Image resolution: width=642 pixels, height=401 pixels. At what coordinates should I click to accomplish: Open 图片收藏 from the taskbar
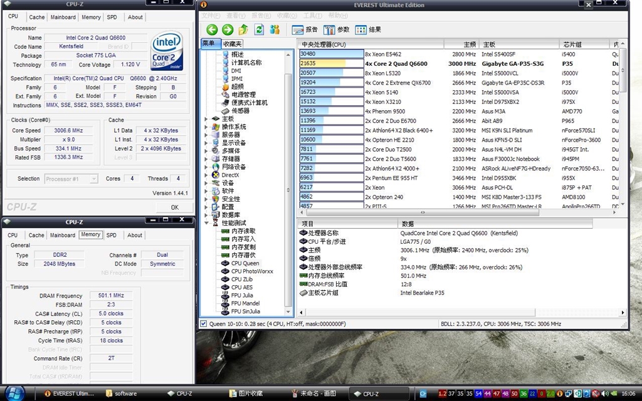pos(246,393)
